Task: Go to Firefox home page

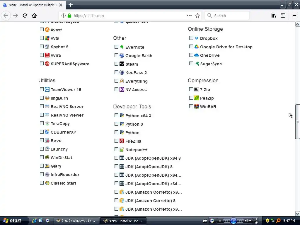Action: tap(34, 16)
